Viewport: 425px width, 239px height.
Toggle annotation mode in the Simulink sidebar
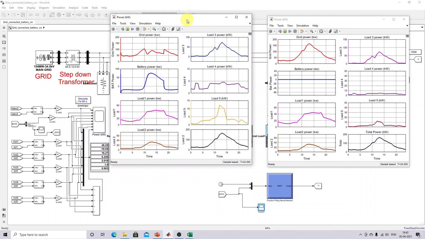[4, 55]
